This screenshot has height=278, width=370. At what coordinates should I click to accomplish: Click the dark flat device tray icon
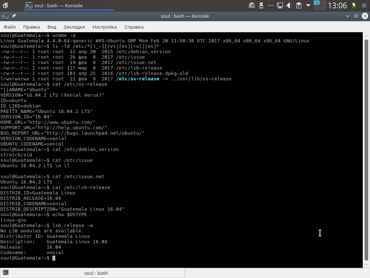(x=270, y=5)
